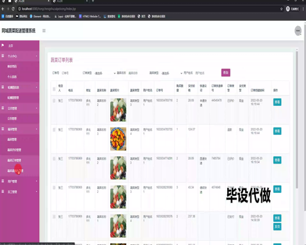Viewport: 306px width, 245px height.
Task: Close the first browser tab
Action: pyautogui.click(x=48, y=1)
